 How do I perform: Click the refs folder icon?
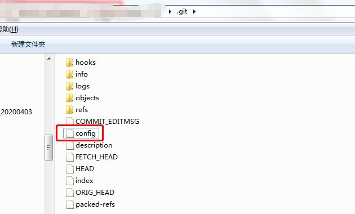(x=69, y=110)
